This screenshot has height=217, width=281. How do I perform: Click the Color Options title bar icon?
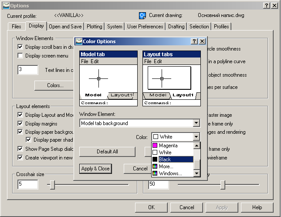click(x=79, y=41)
